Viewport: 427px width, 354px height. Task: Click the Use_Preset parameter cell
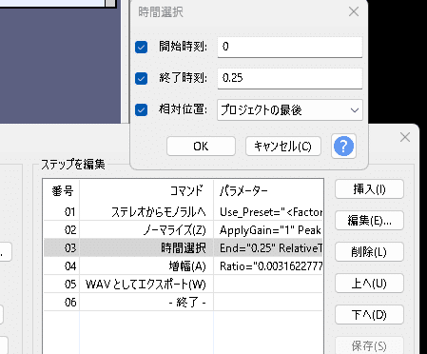pyautogui.click(x=268, y=212)
